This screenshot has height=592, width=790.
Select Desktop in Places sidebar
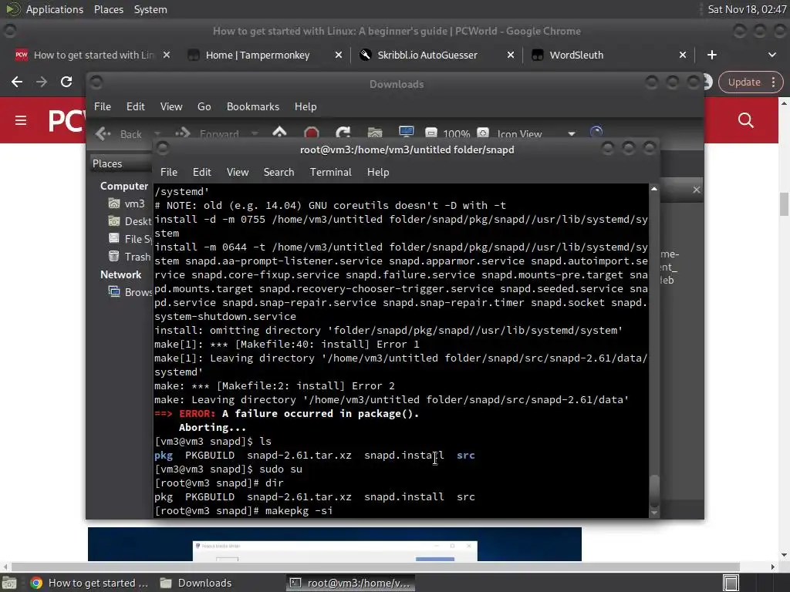130,221
